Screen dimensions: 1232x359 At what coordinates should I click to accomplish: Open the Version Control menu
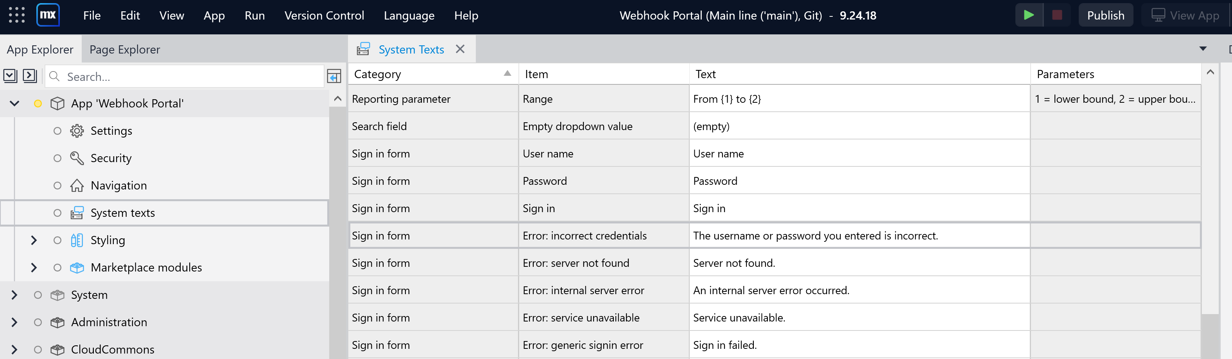click(324, 16)
